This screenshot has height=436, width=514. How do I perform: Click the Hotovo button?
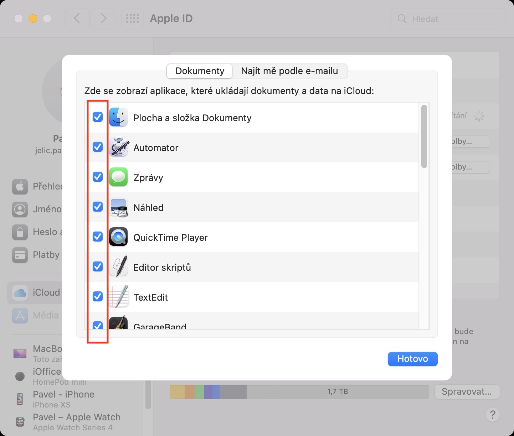[x=412, y=359]
